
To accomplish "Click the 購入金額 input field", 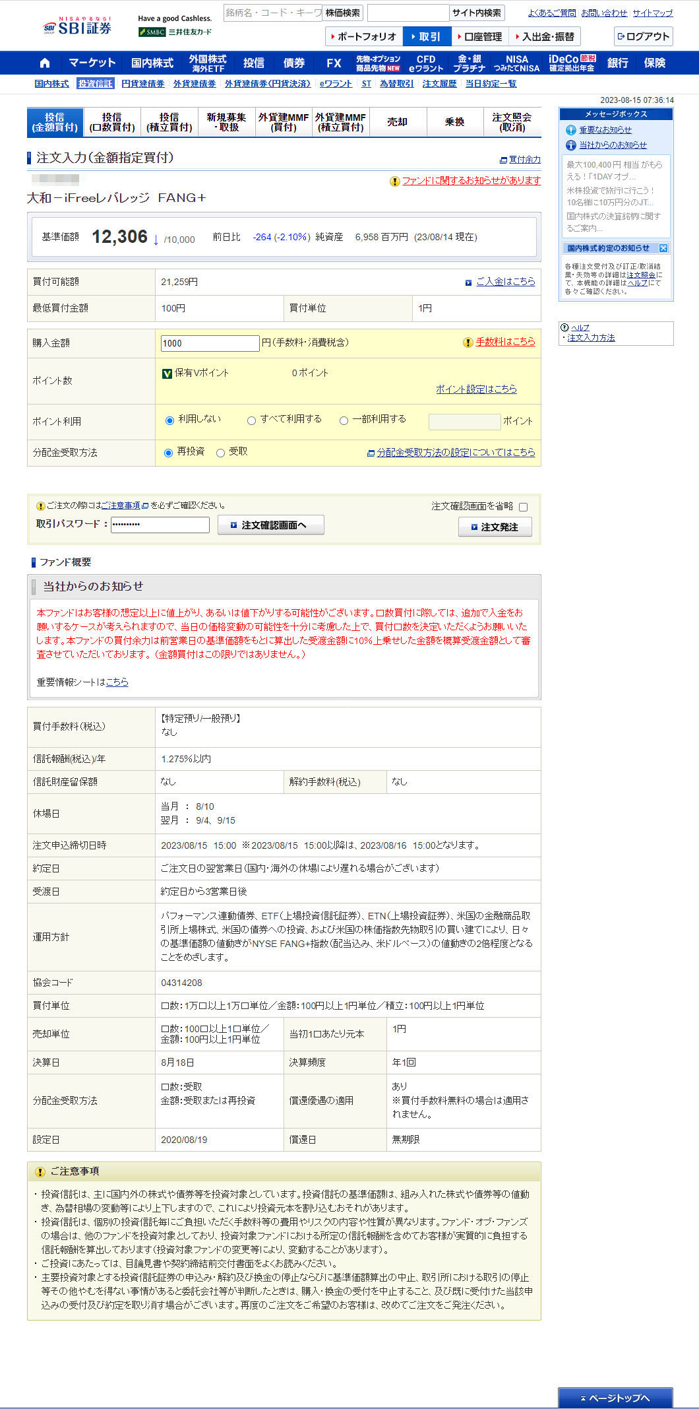I will pos(210,343).
